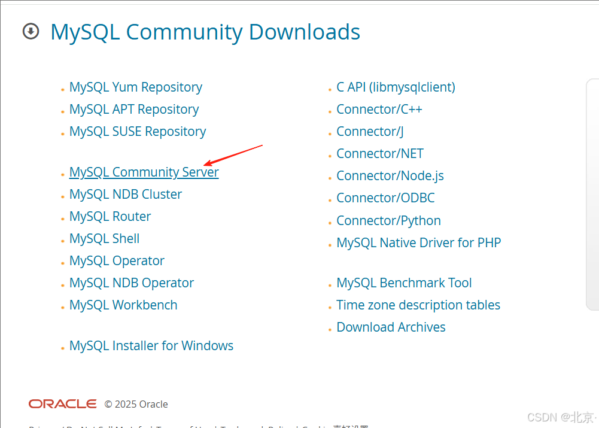
Task: Open C API (libmysqlclient) link
Action: [396, 87]
